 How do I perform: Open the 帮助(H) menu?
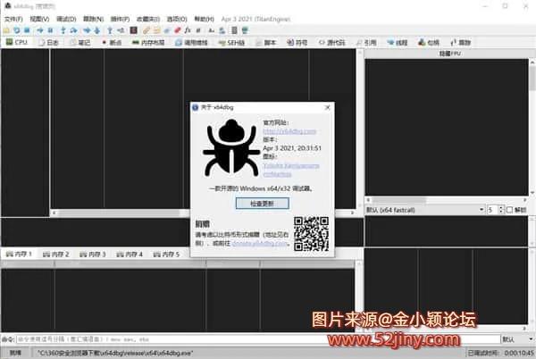coord(204,19)
